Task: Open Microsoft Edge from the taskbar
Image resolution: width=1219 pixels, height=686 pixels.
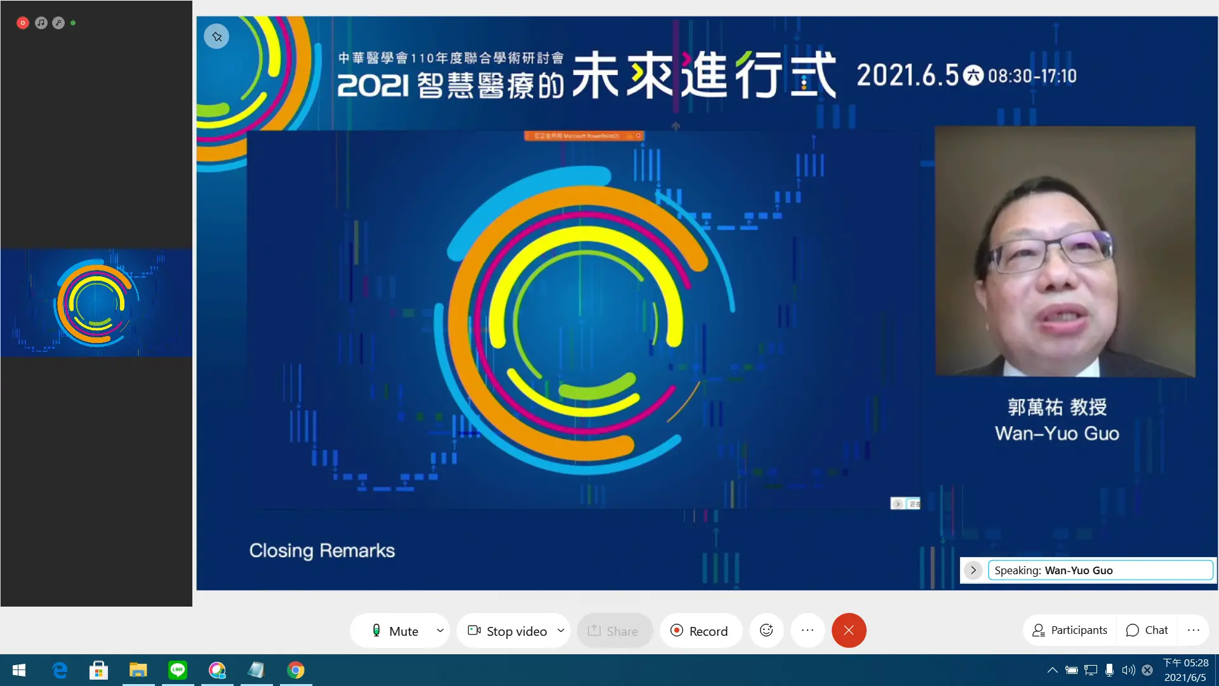Action: click(60, 669)
